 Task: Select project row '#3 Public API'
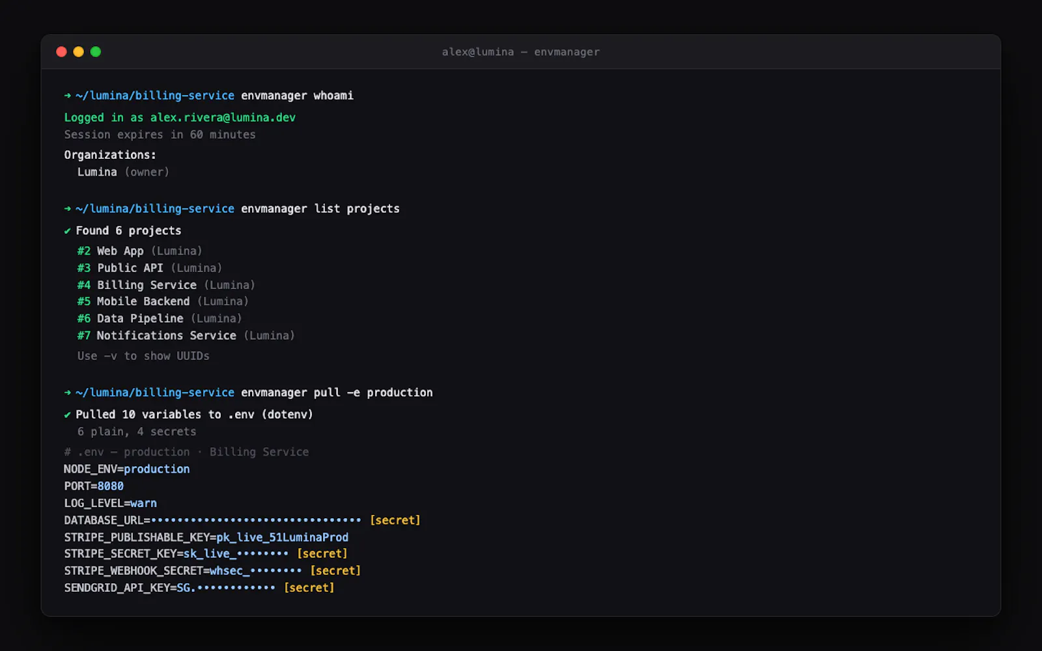point(149,268)
